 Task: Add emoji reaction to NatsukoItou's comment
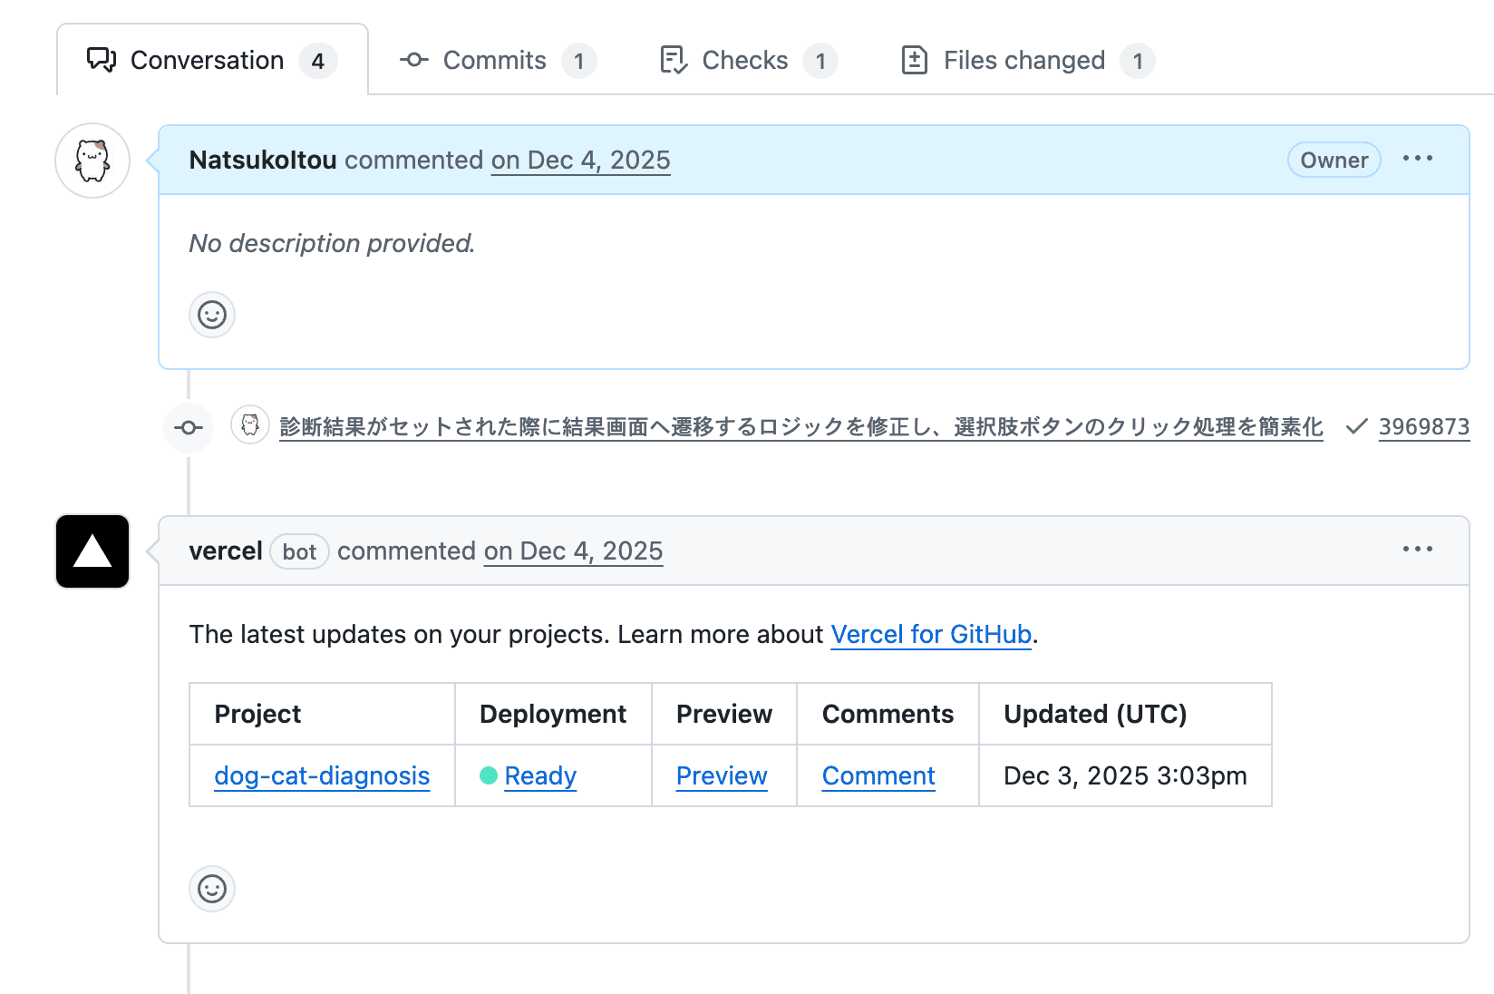tap(212, 315)
